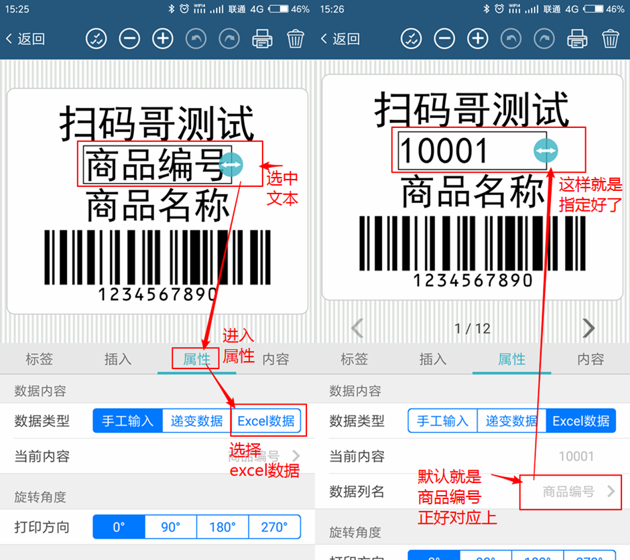Tap undo icon in right screen toolbar
The height and width of the screenshot is (560, 630).
click(x=511, y=39)
